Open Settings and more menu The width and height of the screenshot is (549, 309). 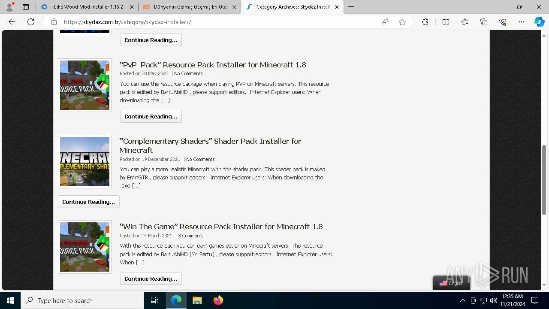(522, 22)
